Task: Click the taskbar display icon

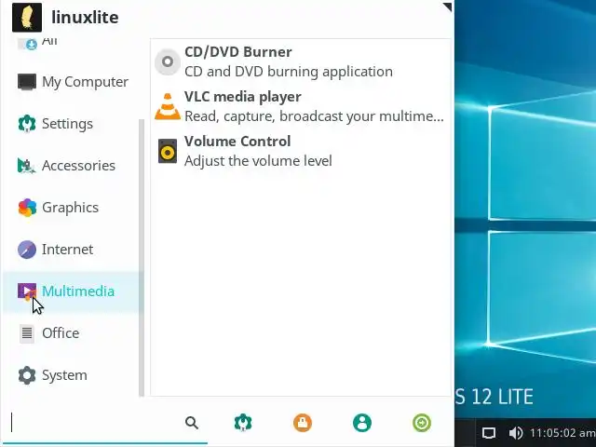Action: tap(489, 433)
